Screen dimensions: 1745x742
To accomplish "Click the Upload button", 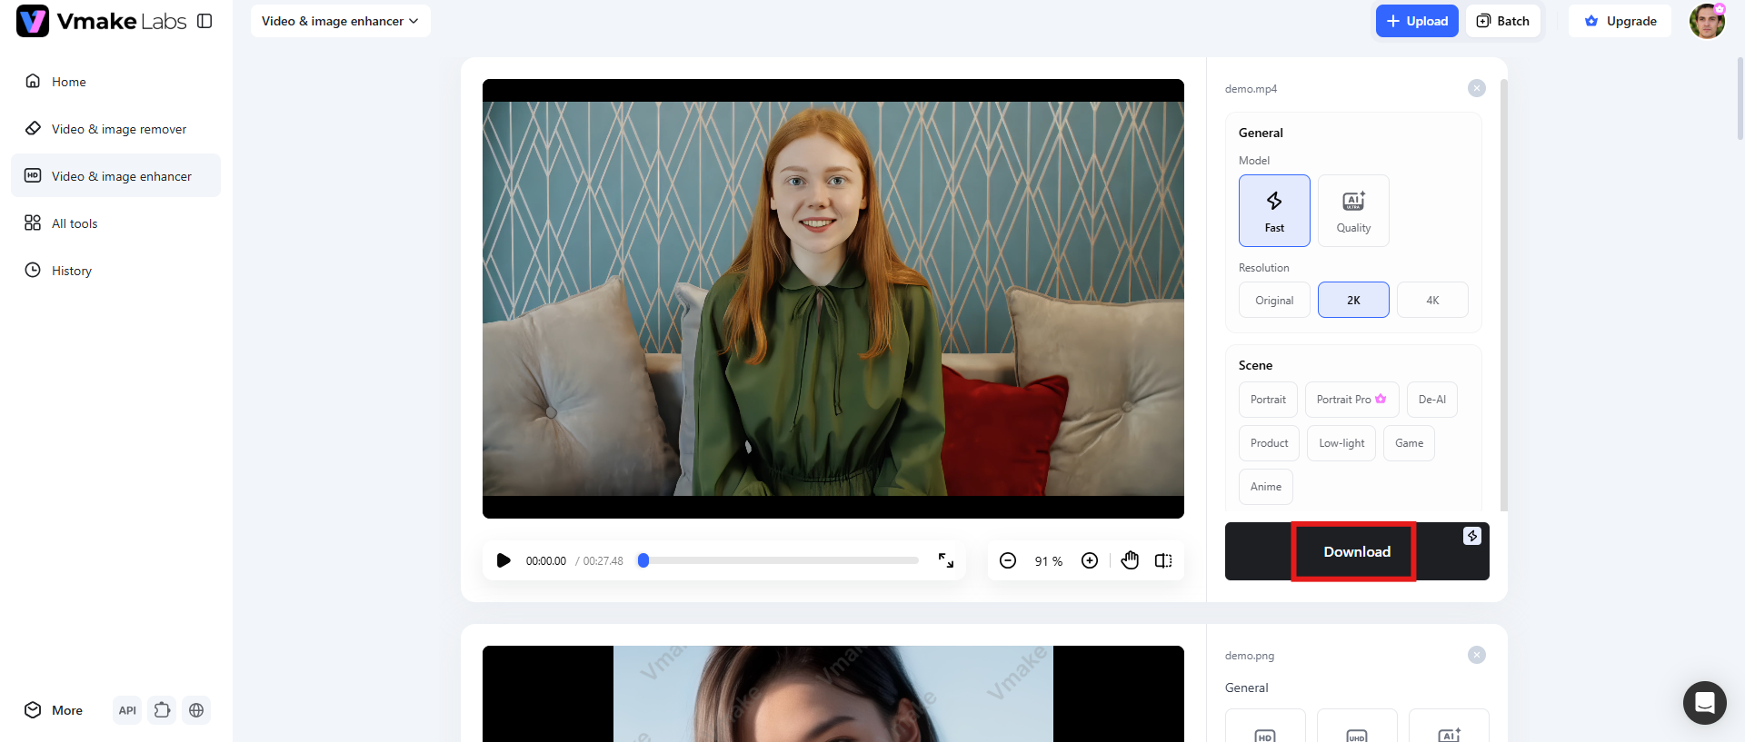I will pyautogui.click(x=1417, y=21).
